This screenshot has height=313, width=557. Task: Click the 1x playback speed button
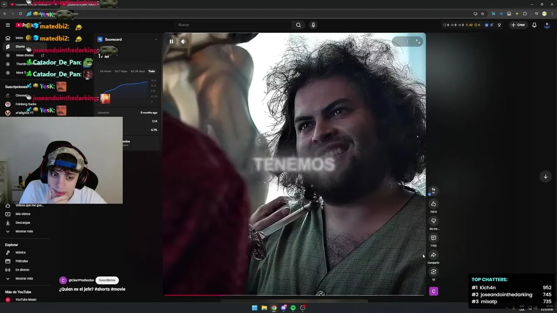[433, 190]
